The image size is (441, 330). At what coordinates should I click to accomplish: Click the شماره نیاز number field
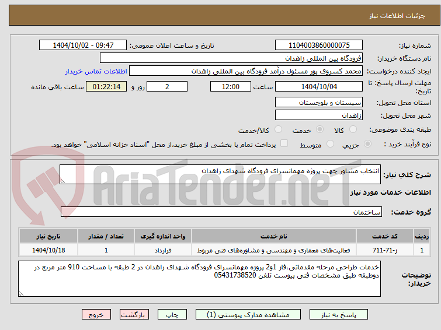pyautogui.click(x=319, y=45)
